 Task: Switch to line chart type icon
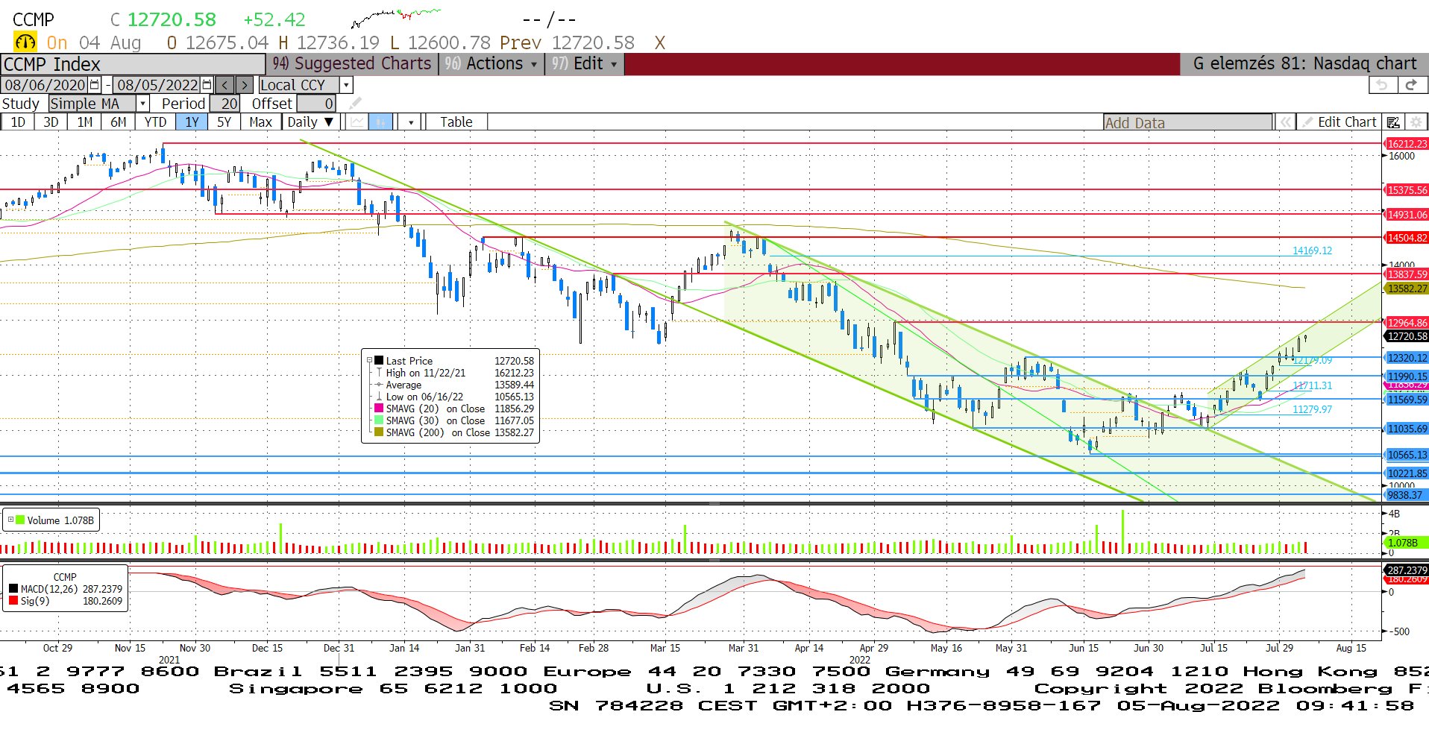(x=358, y=122)
